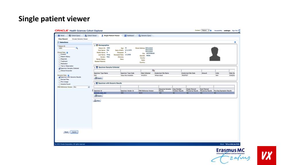
Task: Click the Selections panel list icon
Action: (59, 42)
